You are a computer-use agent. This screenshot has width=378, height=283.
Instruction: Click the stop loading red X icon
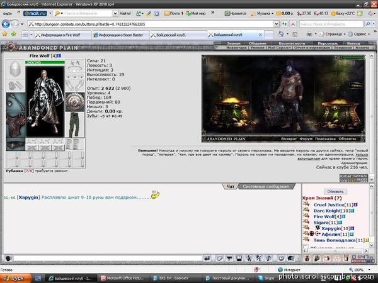(293, 24)
